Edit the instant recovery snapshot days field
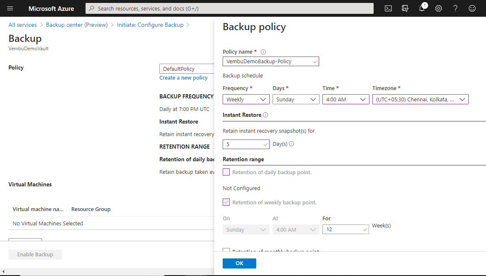 click(x=246, y=144)
